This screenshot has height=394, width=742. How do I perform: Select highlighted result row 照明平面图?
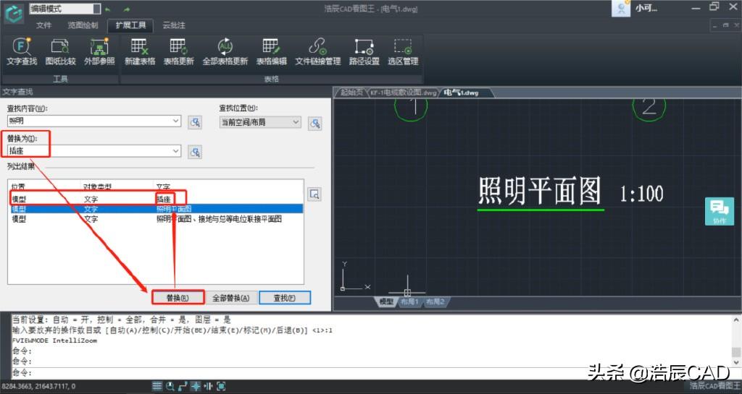click(x=157, y=208)
